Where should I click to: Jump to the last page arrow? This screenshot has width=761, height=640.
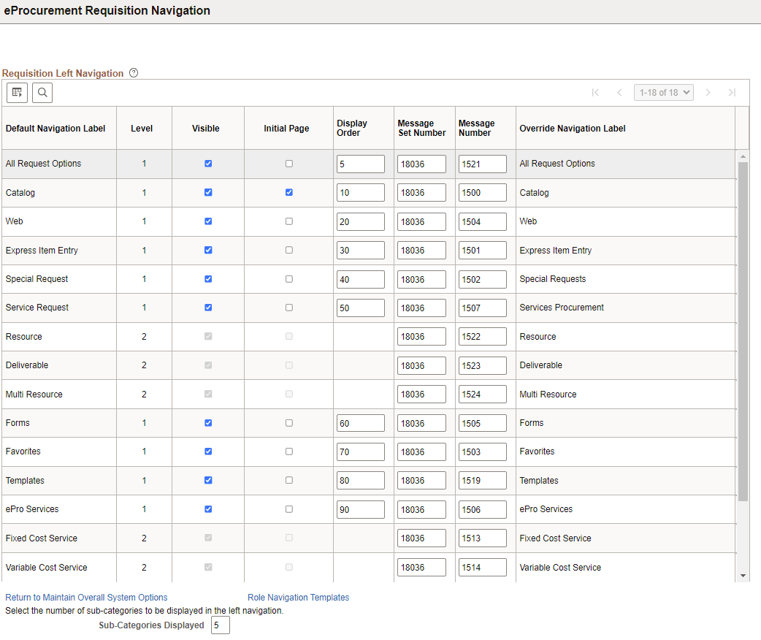pos(732,92)
